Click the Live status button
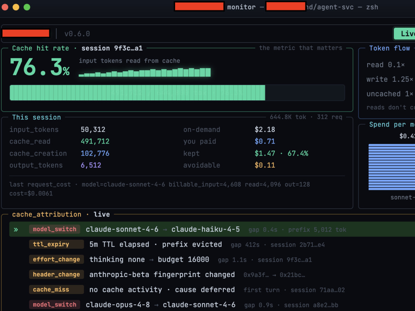Viewport: 415px width, 311px height. (x=404, y=34)
